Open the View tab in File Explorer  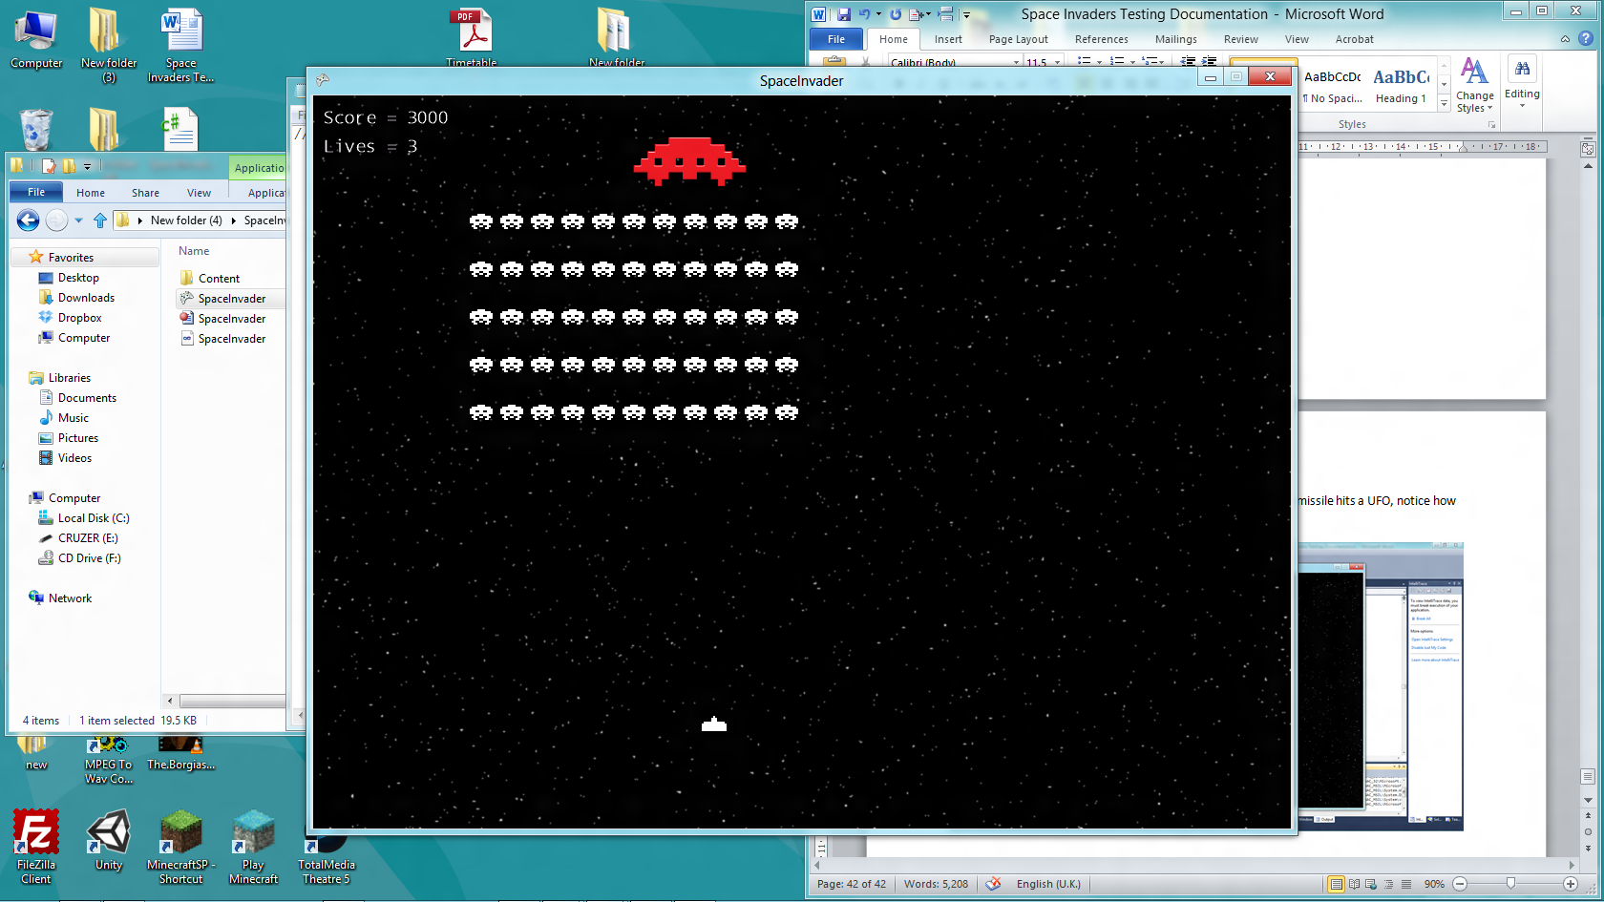point(199,193)
